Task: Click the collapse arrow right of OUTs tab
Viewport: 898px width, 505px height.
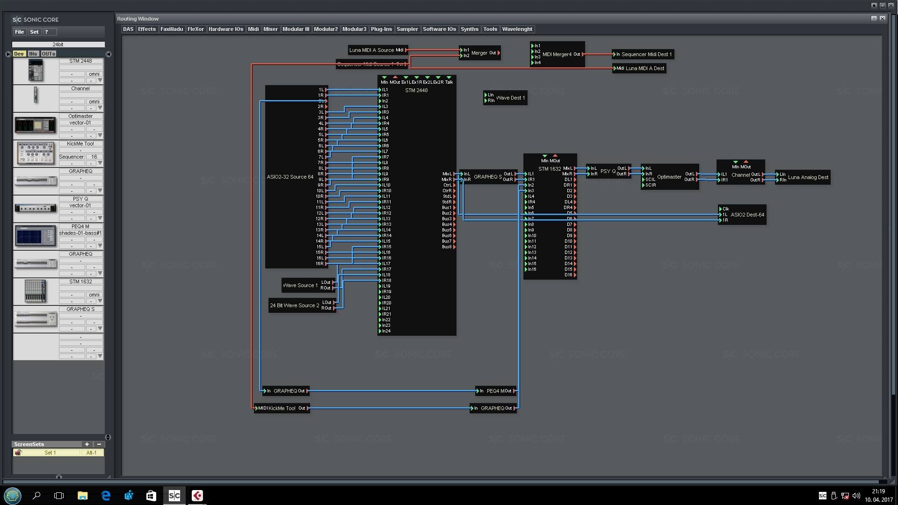Action: click(109, 54)
